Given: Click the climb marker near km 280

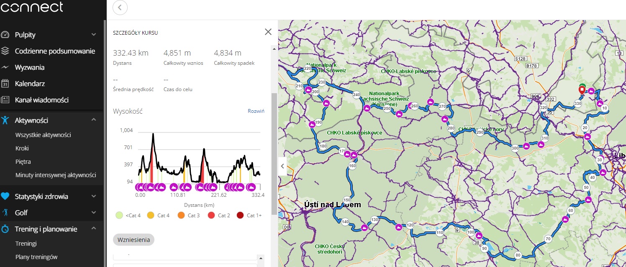Looking at the screenshot, I should tap(444, 119).
